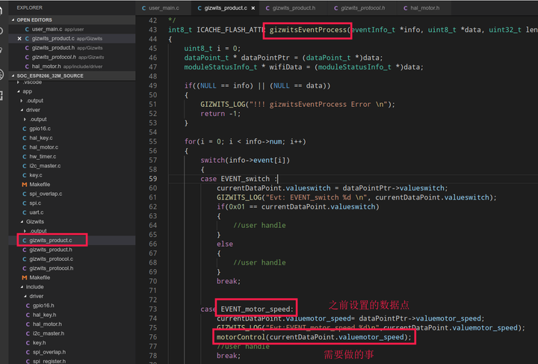Open hw_timer.c file
Screen dimensions: 538x364
click(x=43, y=156)
